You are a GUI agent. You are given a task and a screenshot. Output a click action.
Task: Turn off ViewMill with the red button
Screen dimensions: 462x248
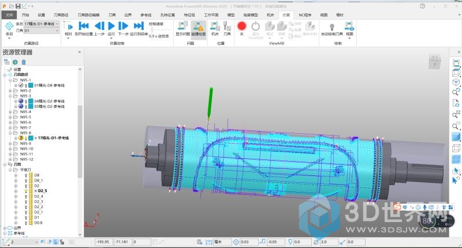point(241,26)
